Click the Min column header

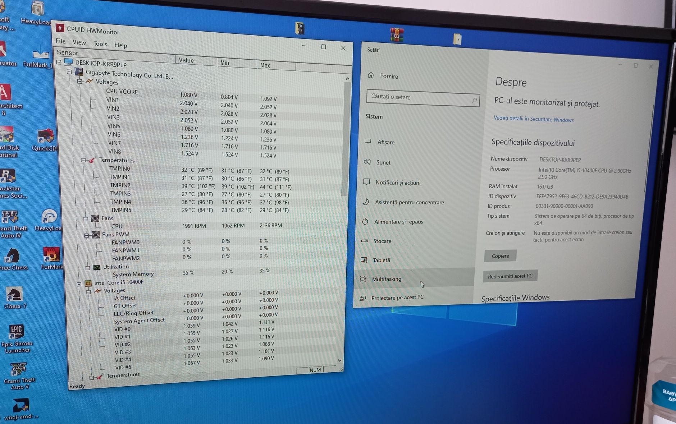(x=237, y=63)
